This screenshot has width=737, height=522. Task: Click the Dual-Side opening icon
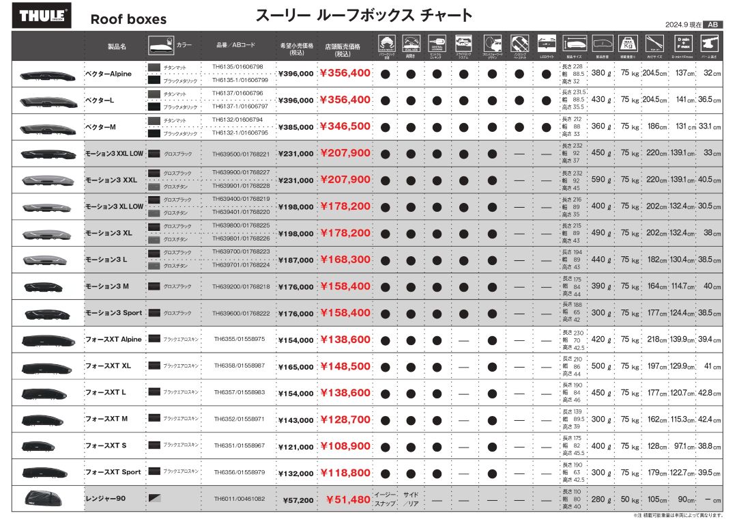pyautogui.click(x=411, y=41)
